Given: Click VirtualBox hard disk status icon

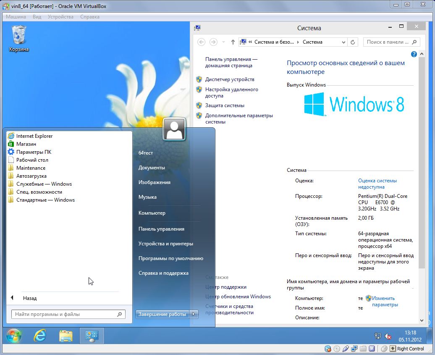Looking at the screenshot, I should tap(328, 349).
